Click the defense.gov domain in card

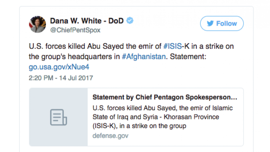point(110,136)
